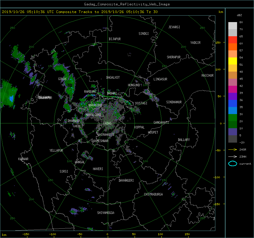Click the dBZ legend heading
254x238 pixels.
pos(239,15)
